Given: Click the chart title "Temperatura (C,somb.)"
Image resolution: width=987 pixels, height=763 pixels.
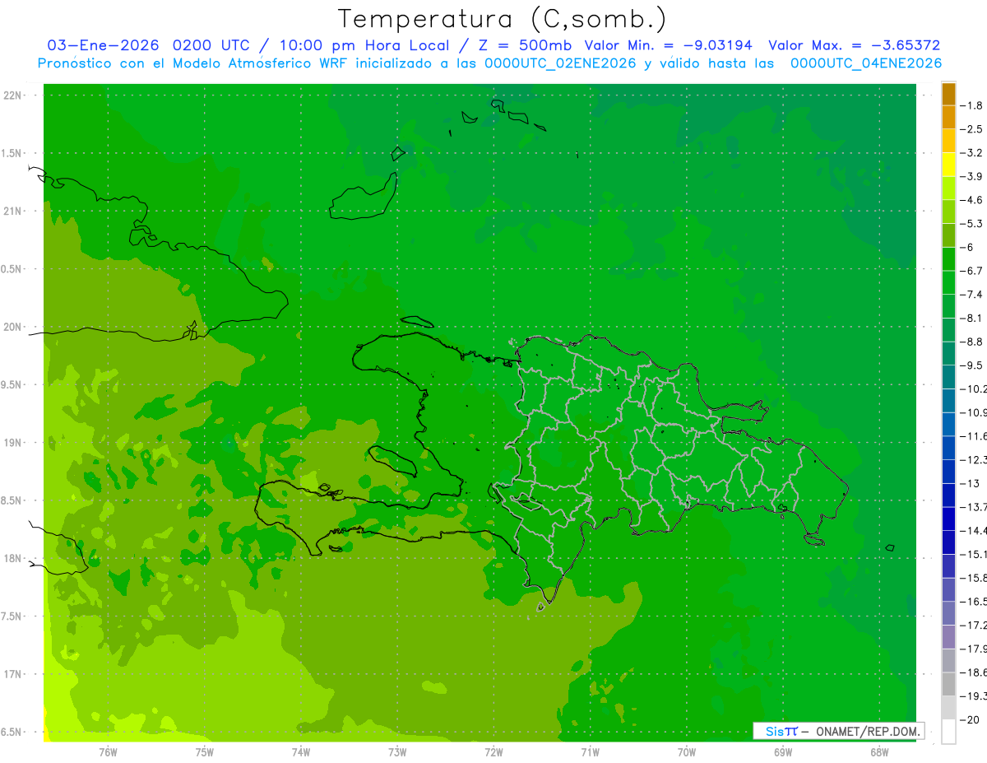Looking at the screenshot, I should (503, 19).
